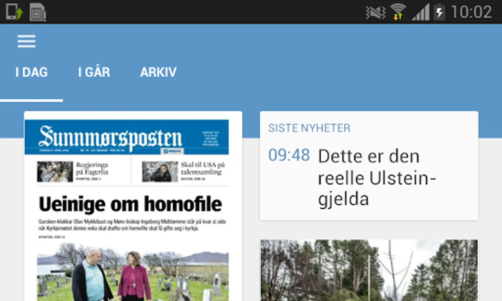This screenshot has height=301, width=502.
Task: Tap the Wi-Fi status bar icon
Action: (398, 12)
